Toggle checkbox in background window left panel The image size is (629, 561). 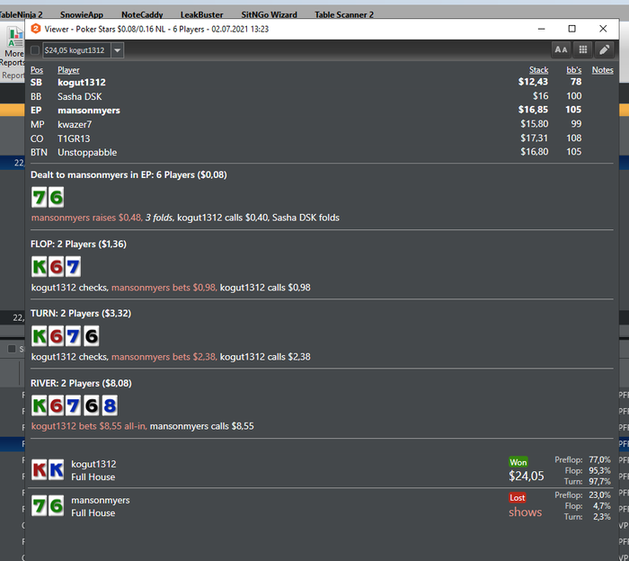12,349
